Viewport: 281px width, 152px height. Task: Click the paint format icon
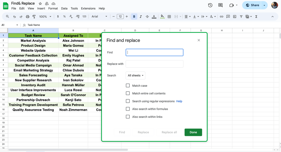coord(34,17)
